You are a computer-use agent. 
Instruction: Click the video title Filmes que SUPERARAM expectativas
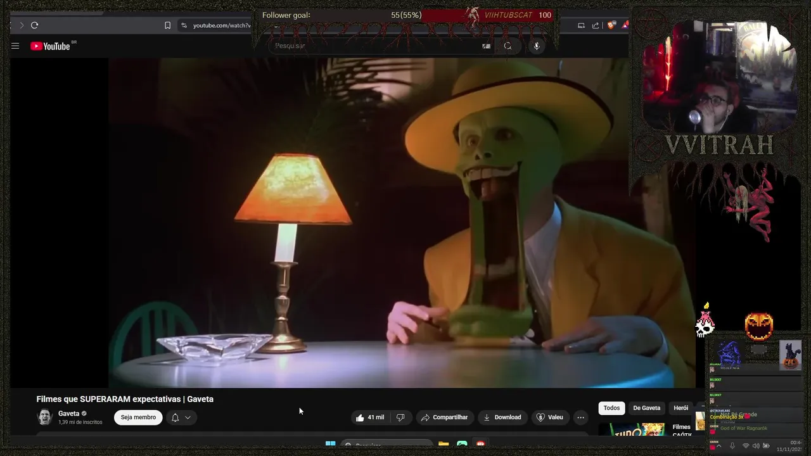tap(125, 399)
